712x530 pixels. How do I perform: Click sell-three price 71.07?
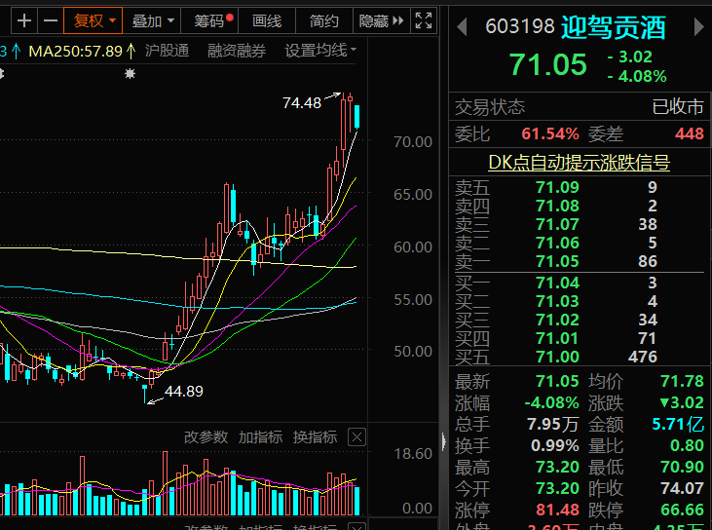(557, 224)
